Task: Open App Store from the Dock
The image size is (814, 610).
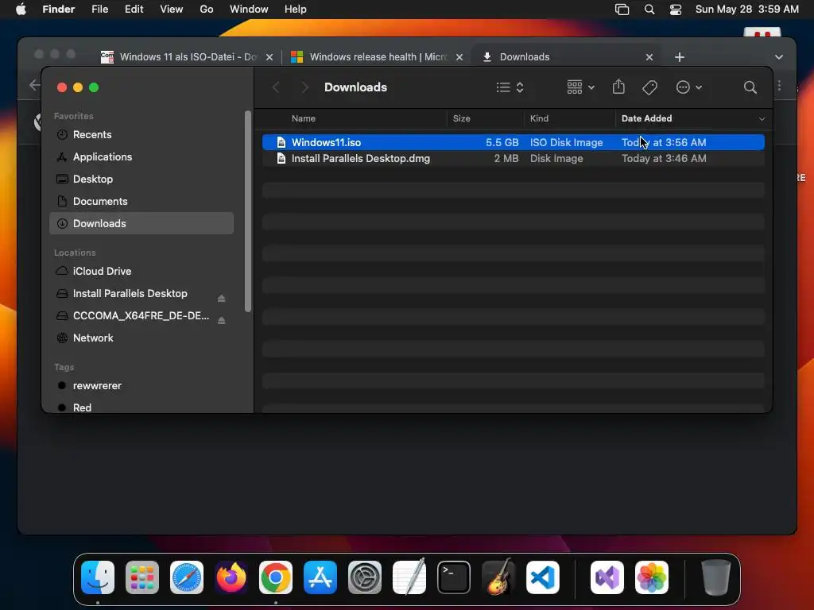Action: [320, 577]
